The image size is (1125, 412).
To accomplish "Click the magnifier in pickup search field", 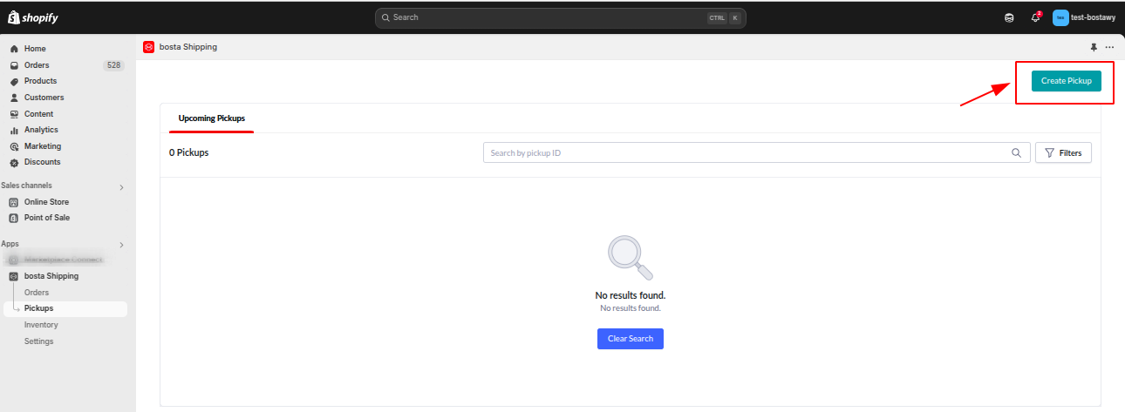I will (x=1016, y=153).
